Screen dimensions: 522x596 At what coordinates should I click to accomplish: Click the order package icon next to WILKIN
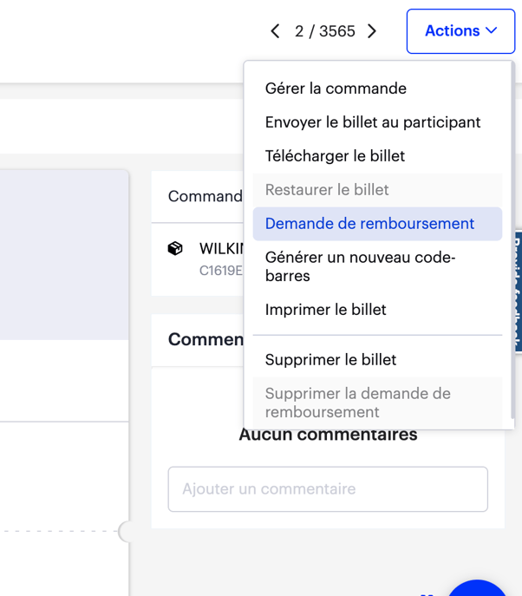tap(175, 249)
